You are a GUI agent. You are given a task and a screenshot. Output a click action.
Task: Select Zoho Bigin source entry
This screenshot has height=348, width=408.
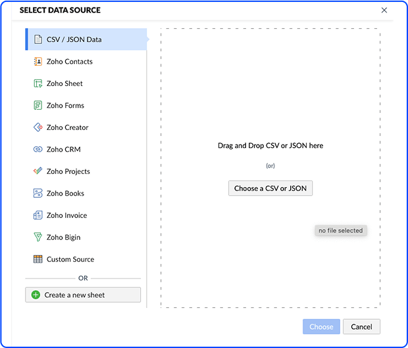pyautogui.click(x=86, y=237)
